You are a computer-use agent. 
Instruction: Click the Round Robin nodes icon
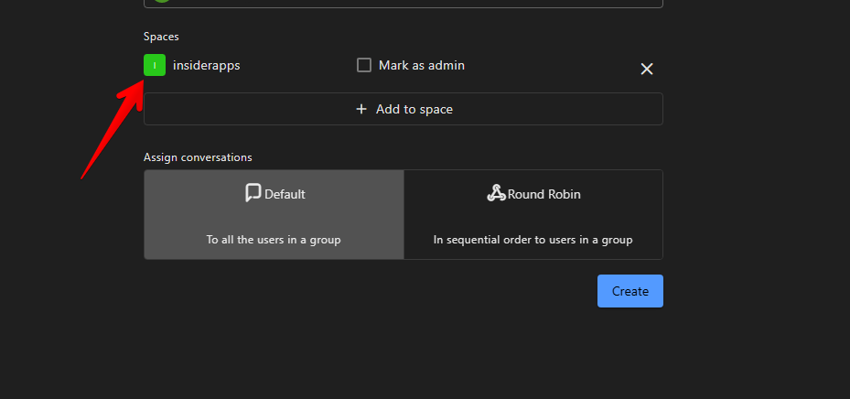(x=496, y=193)
